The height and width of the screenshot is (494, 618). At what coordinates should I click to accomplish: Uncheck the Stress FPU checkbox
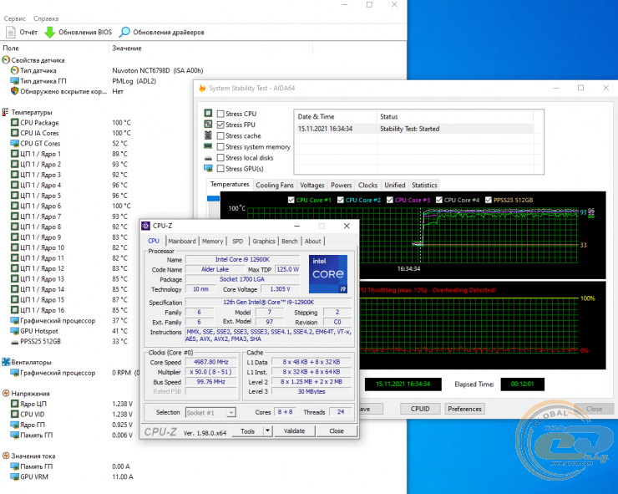click(220, 125)
